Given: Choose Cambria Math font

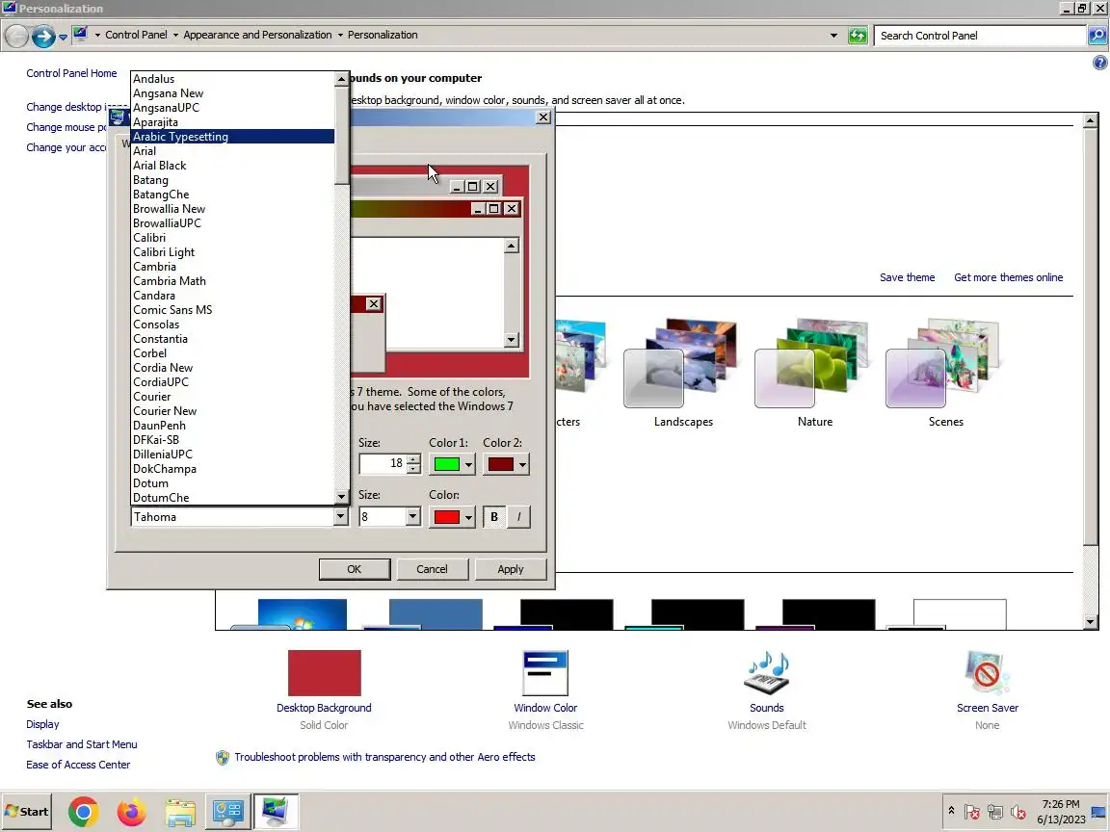Looking at the screenshot, I should pos(233,281).
